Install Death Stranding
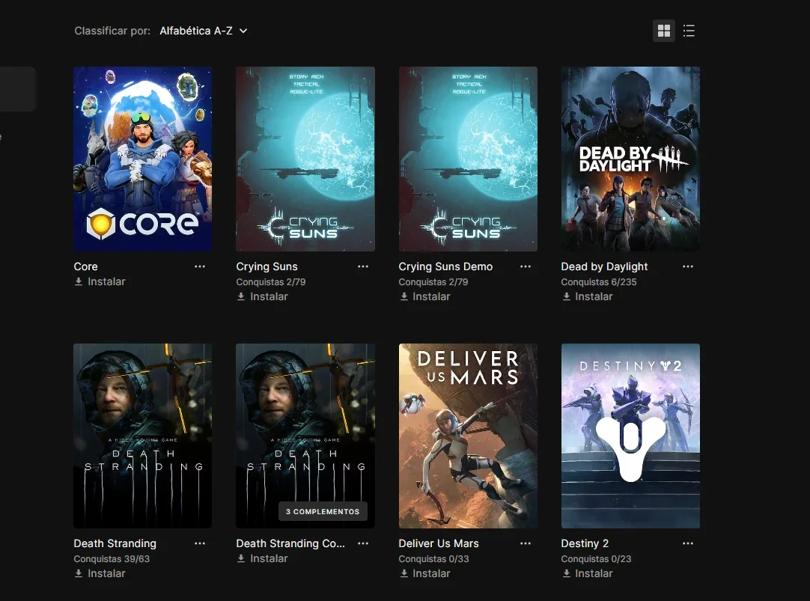Image resolution: width=810 pixels, height=601 pixels. point(100,573)
